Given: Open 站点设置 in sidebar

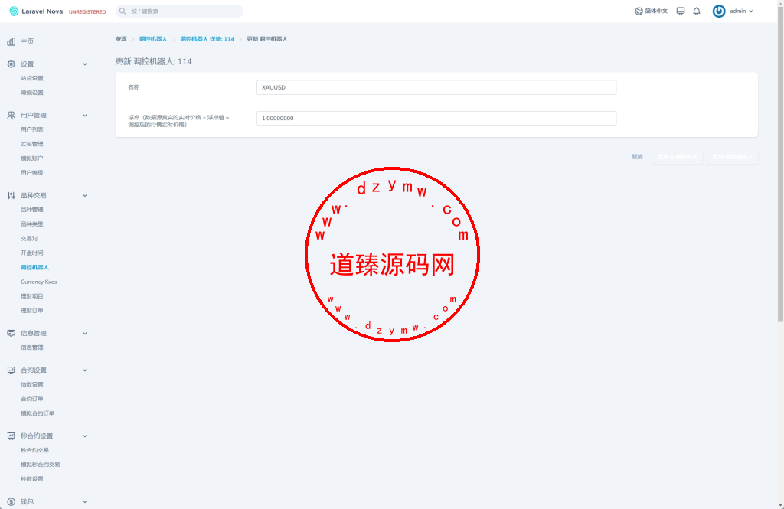Looking at the screenshot, I should [x=32, y=79].
